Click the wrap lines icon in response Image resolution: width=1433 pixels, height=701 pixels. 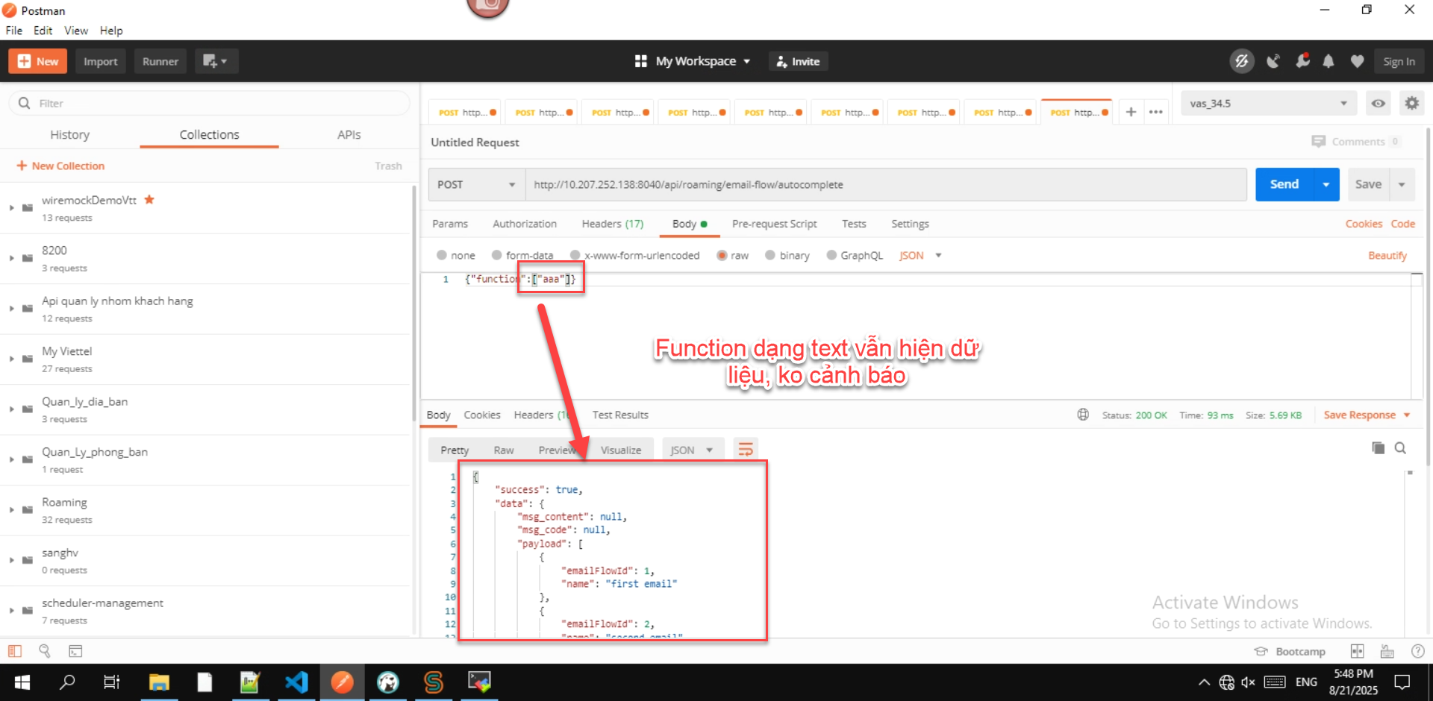tap(745, 450)
